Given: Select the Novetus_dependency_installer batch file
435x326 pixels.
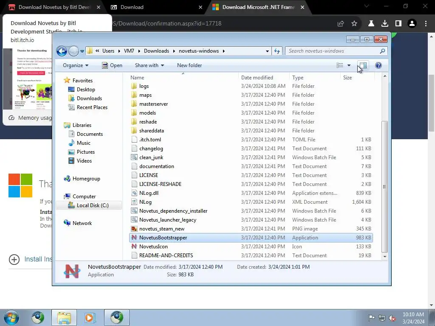Looking at the screenshot, I should [173, 211].
